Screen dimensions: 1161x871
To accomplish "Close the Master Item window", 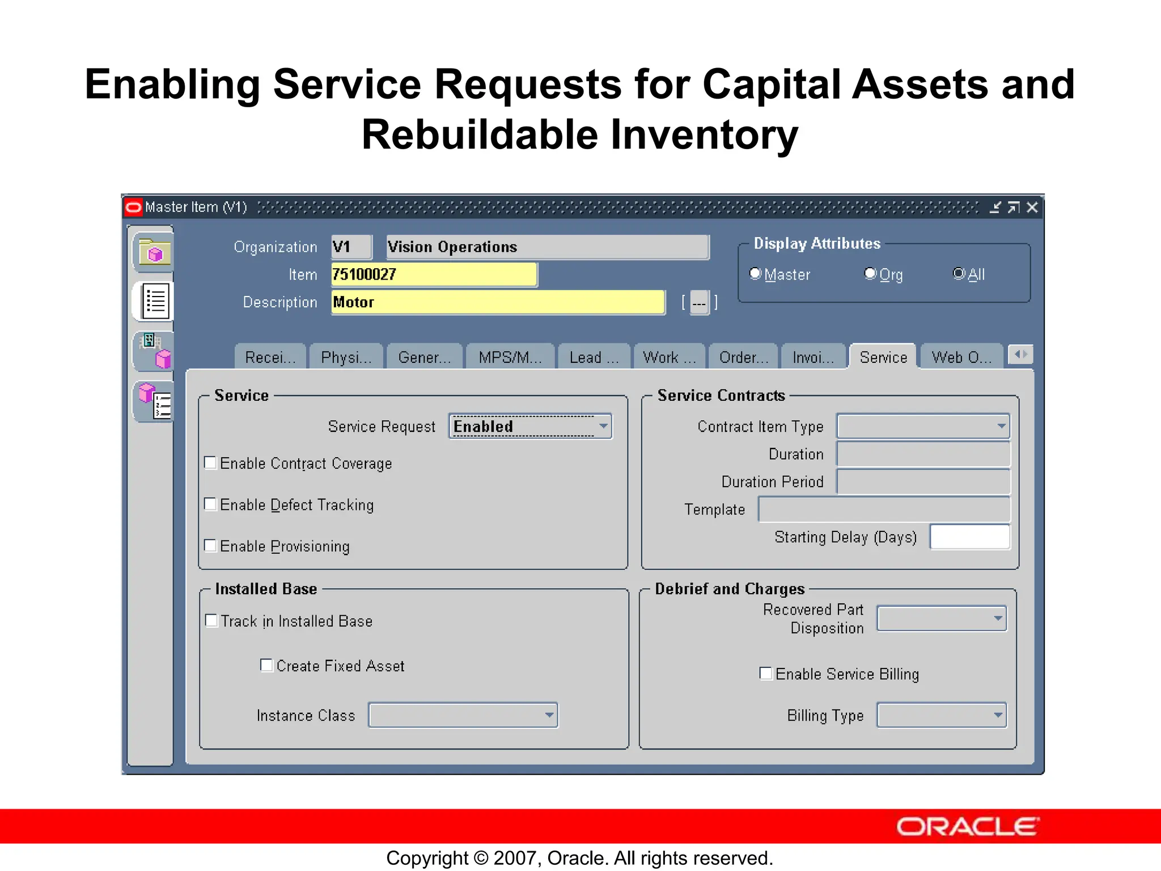I will [x=1032, y=208].
